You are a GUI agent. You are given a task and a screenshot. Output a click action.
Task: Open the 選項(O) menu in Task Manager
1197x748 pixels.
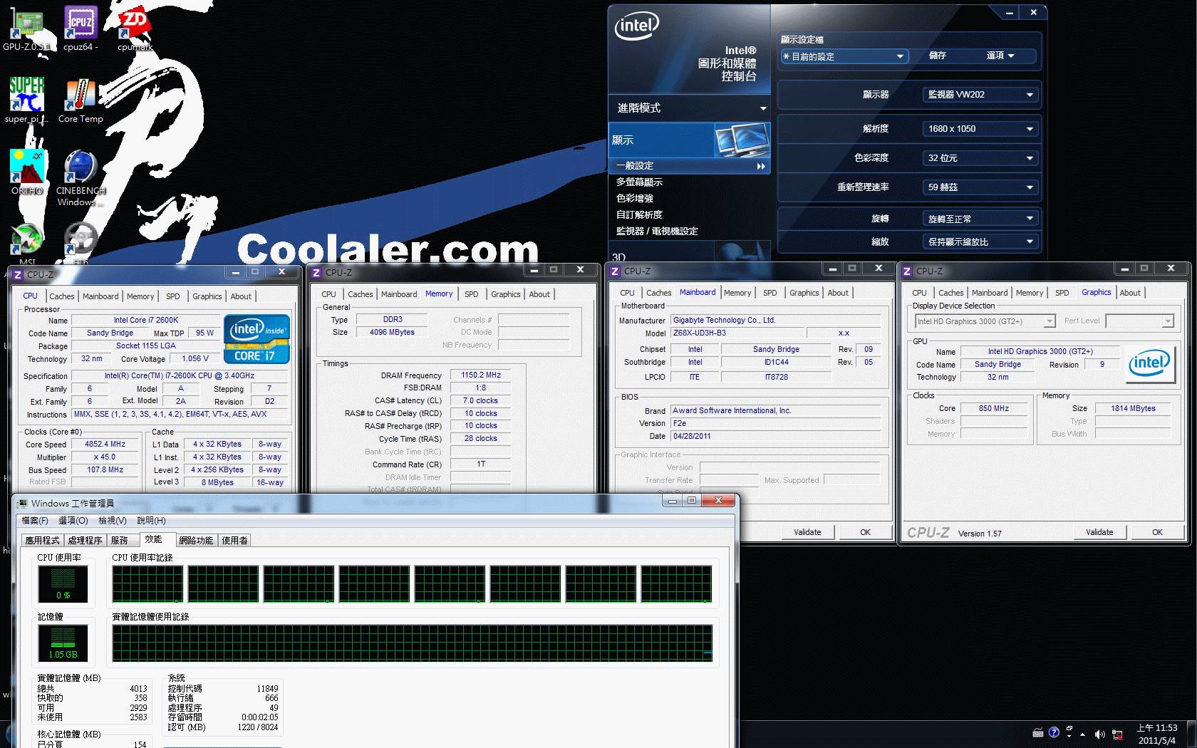[73, 521]
